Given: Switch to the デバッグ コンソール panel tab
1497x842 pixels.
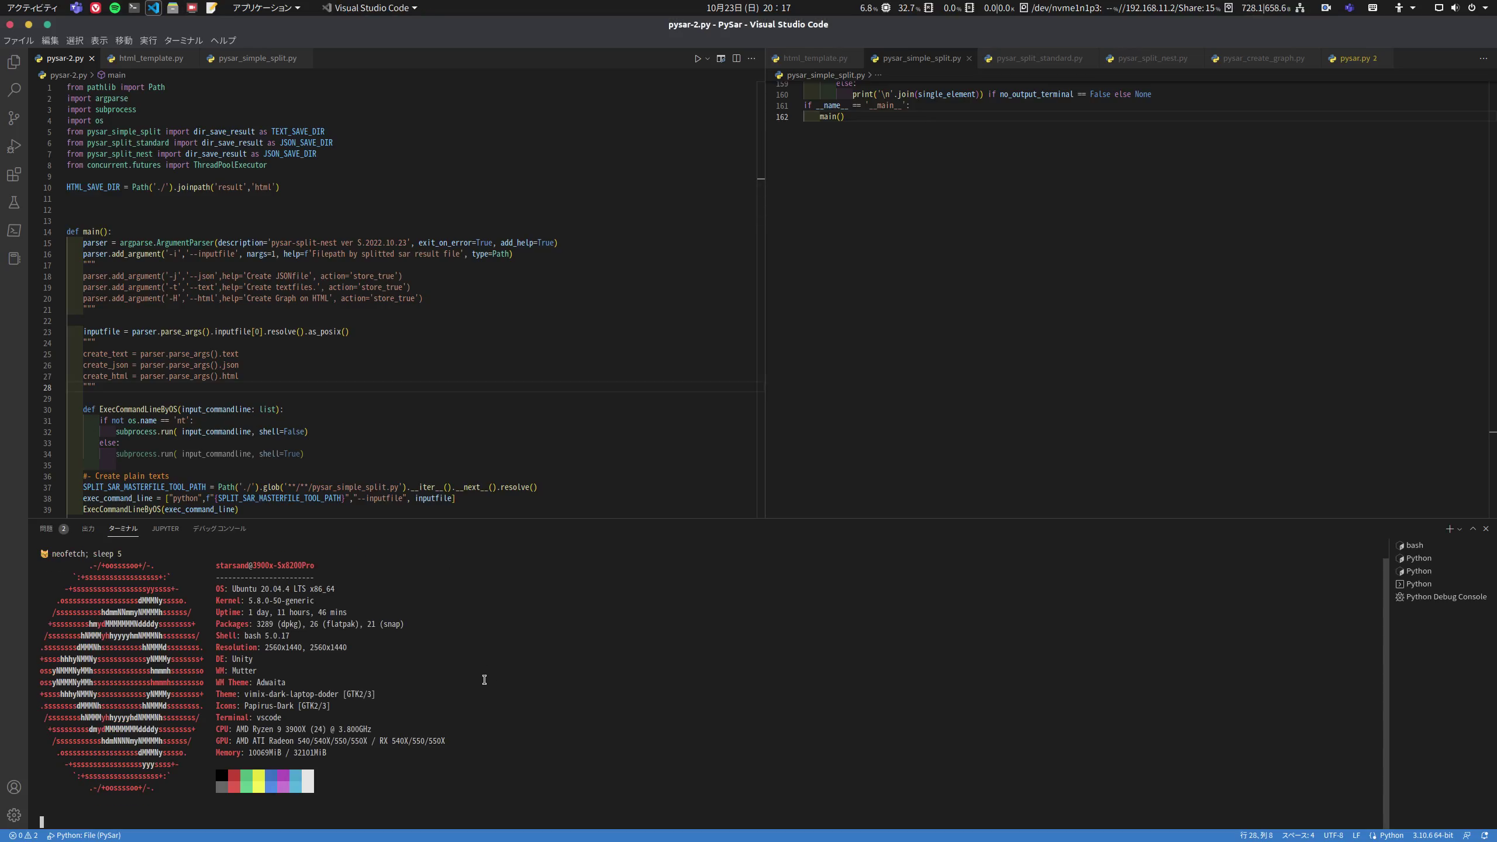Looking at the screenshot, I should click(219, 529).
